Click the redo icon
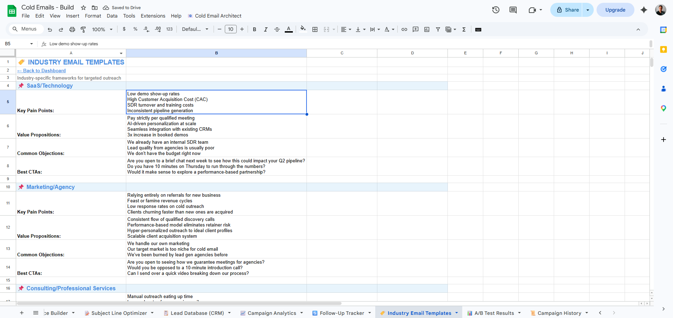673x318 pixels. tap(61, 29)
